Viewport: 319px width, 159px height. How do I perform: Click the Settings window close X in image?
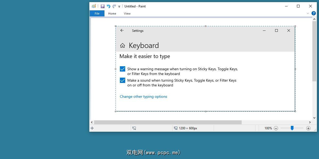pyautogui.click(x=289, y=30)
